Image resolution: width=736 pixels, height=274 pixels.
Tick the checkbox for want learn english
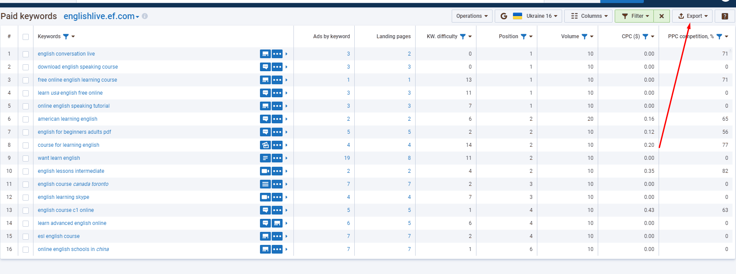(26, 158)
